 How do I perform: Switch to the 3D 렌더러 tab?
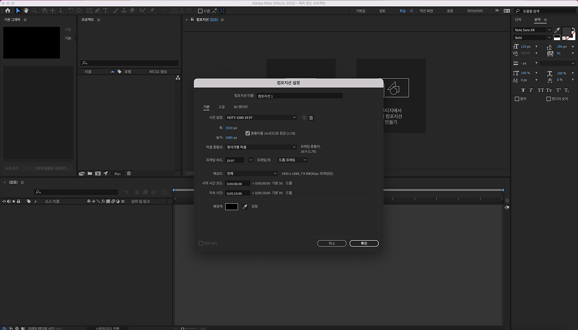240,107
